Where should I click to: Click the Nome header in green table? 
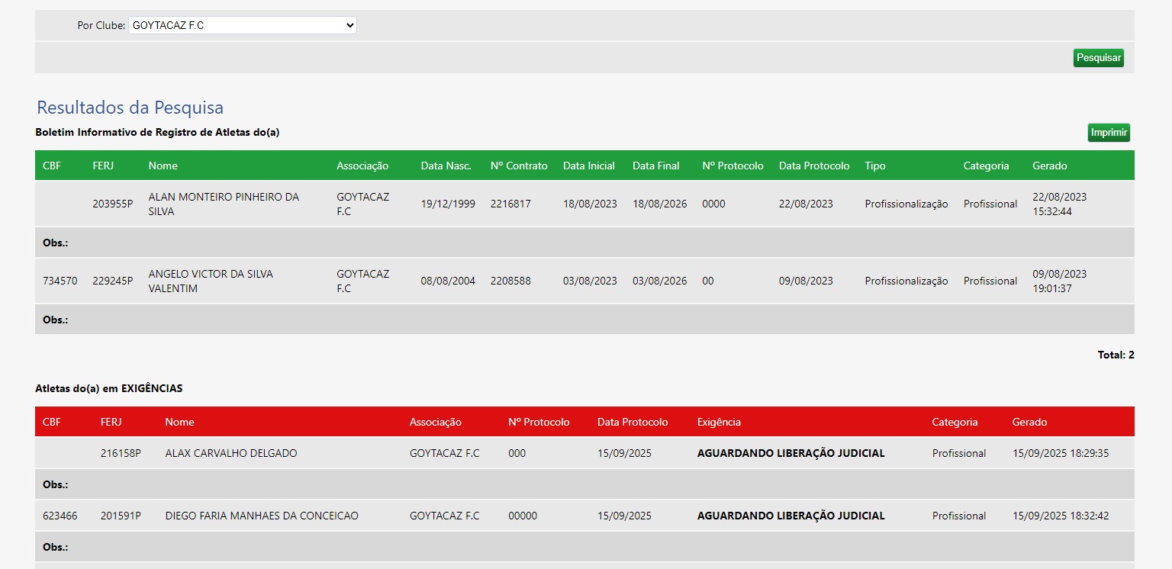click(x=163, y=166)
